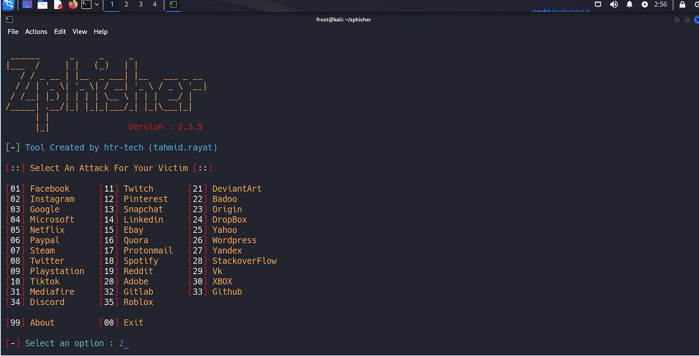Screen dimensions: 699x356
Task: Click the 04 Microsoft entry
Action: coord(40,220)
